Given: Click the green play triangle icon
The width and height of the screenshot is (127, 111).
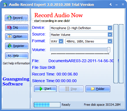Looking at the screenshot, I should tap(41, 89).
